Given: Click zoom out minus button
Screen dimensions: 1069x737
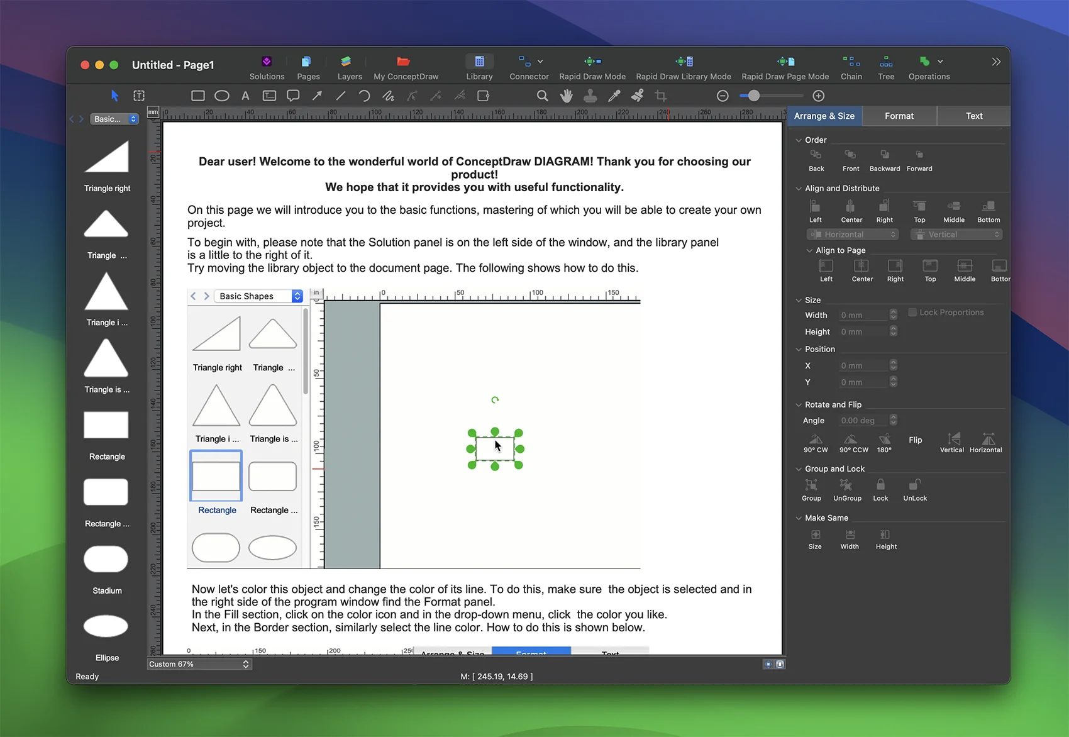Looking at the screenshot, I should click(723, 96).
